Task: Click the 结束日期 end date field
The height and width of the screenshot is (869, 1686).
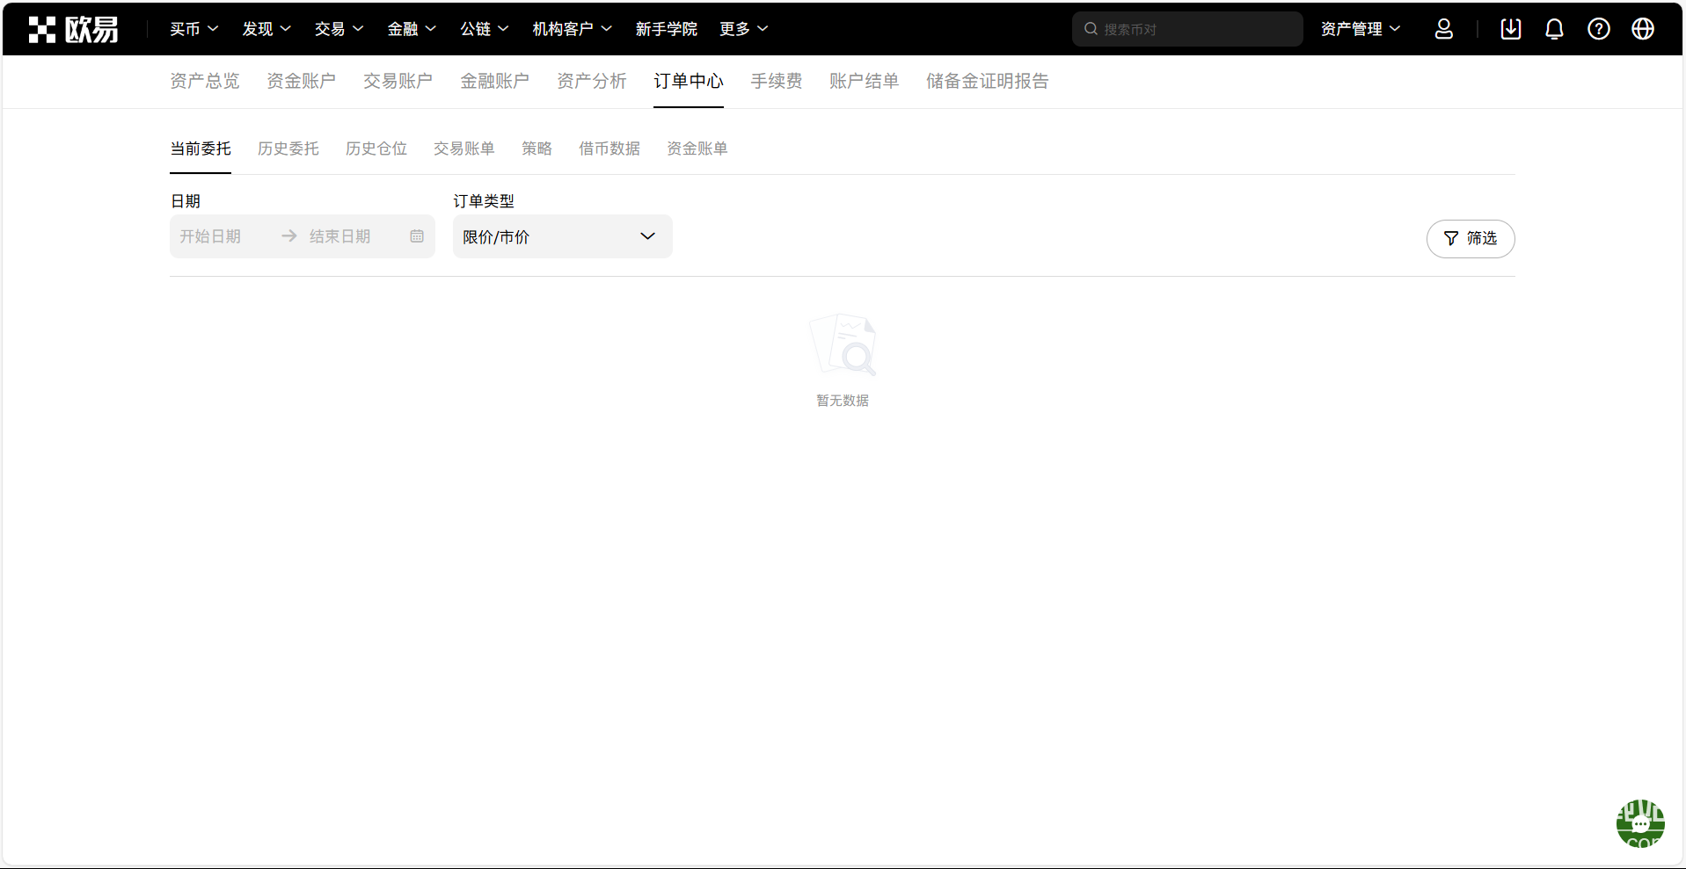Action: 340,236
